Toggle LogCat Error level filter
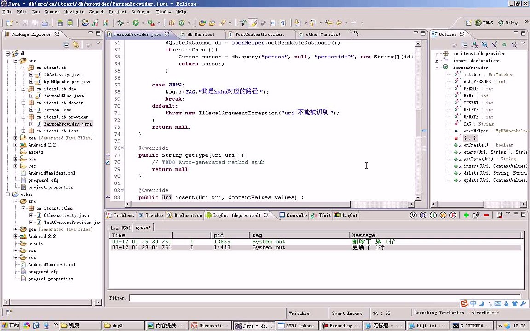 pos(453,215)
